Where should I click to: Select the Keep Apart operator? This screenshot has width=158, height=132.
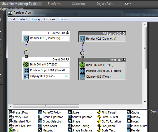coord(48,126)
